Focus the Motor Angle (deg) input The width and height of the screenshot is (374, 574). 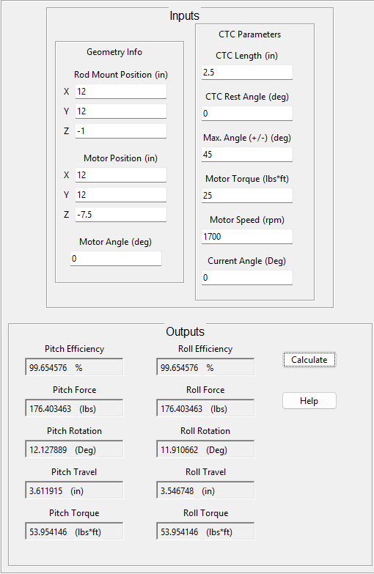point(116,259)
